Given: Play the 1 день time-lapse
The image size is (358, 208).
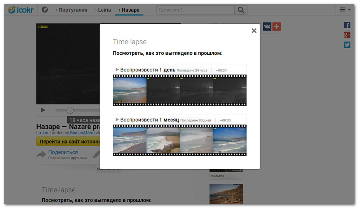Looking at the screenshot, I should click(x=145, y=70).
